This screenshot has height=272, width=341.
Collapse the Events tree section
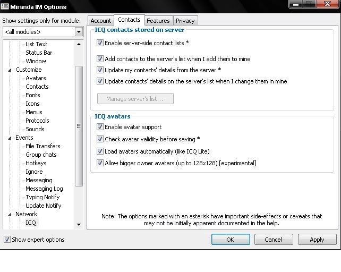pyautogui.click(x=10, y=138)
